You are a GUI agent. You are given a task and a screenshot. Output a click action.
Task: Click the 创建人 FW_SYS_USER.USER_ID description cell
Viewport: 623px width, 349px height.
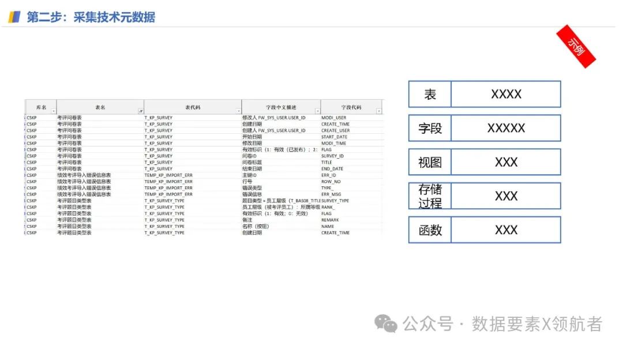coord(282,130)
